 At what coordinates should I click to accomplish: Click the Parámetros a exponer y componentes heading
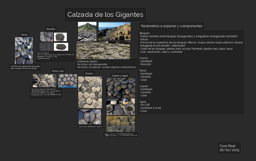pos(172,26)
